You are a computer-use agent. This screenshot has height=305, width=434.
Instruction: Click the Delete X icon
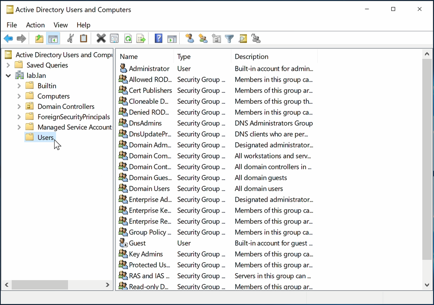[101, 39]
